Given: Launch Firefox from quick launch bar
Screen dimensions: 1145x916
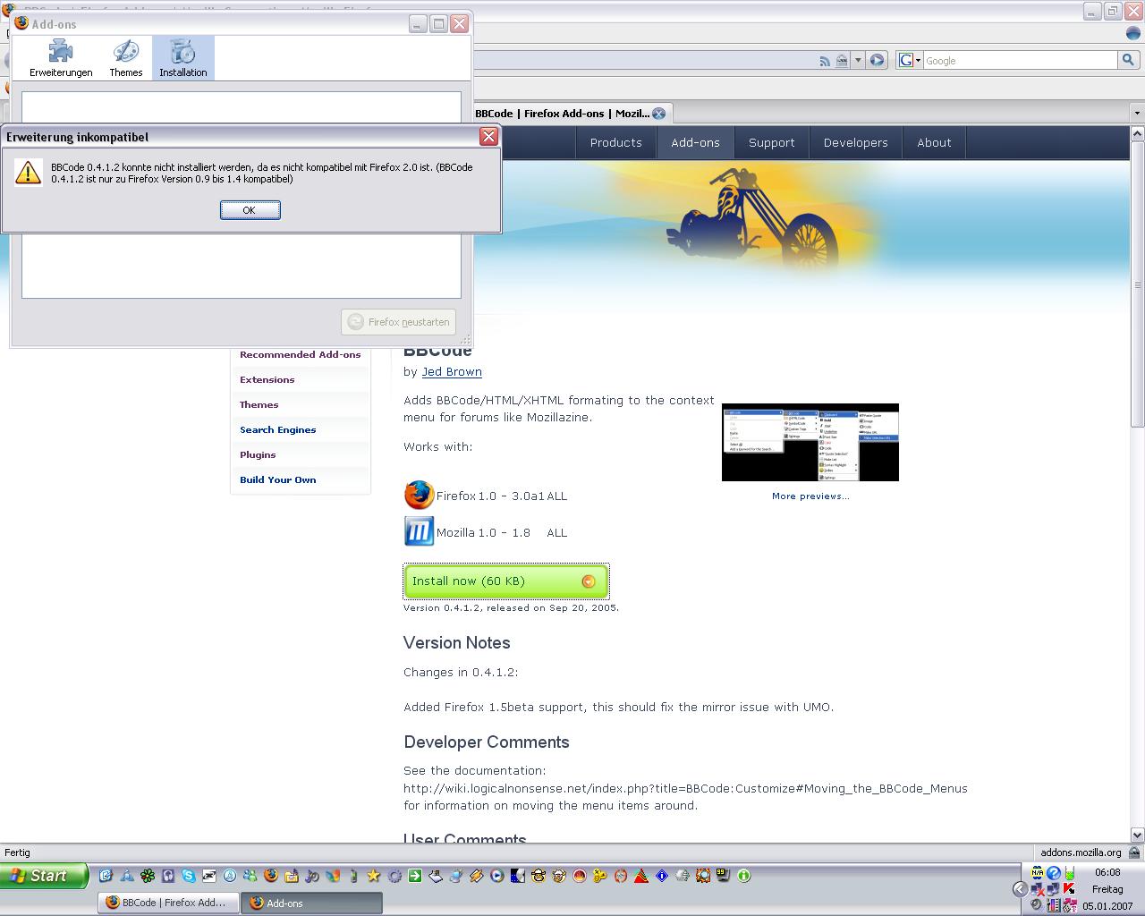Looking at the screenshot, I should 271,876.
